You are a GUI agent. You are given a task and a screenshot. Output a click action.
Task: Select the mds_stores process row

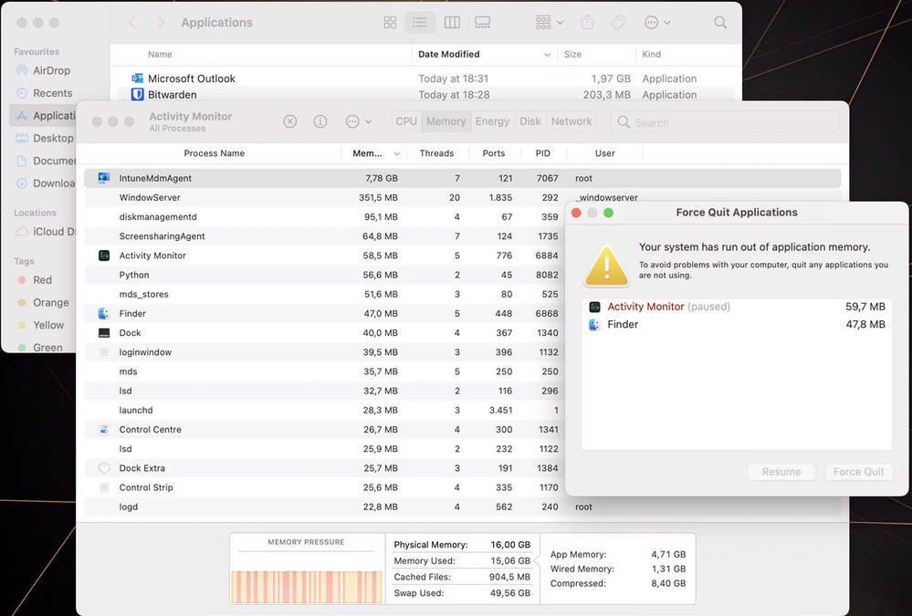[x=325, y=295]
